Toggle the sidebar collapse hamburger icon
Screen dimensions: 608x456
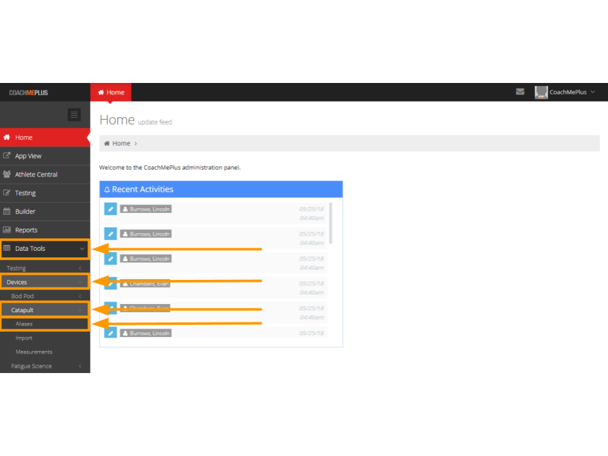[x=74, y=115]
